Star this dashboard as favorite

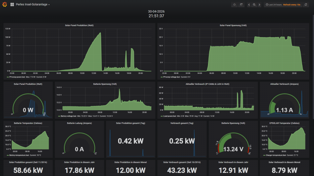click(234, 5)
